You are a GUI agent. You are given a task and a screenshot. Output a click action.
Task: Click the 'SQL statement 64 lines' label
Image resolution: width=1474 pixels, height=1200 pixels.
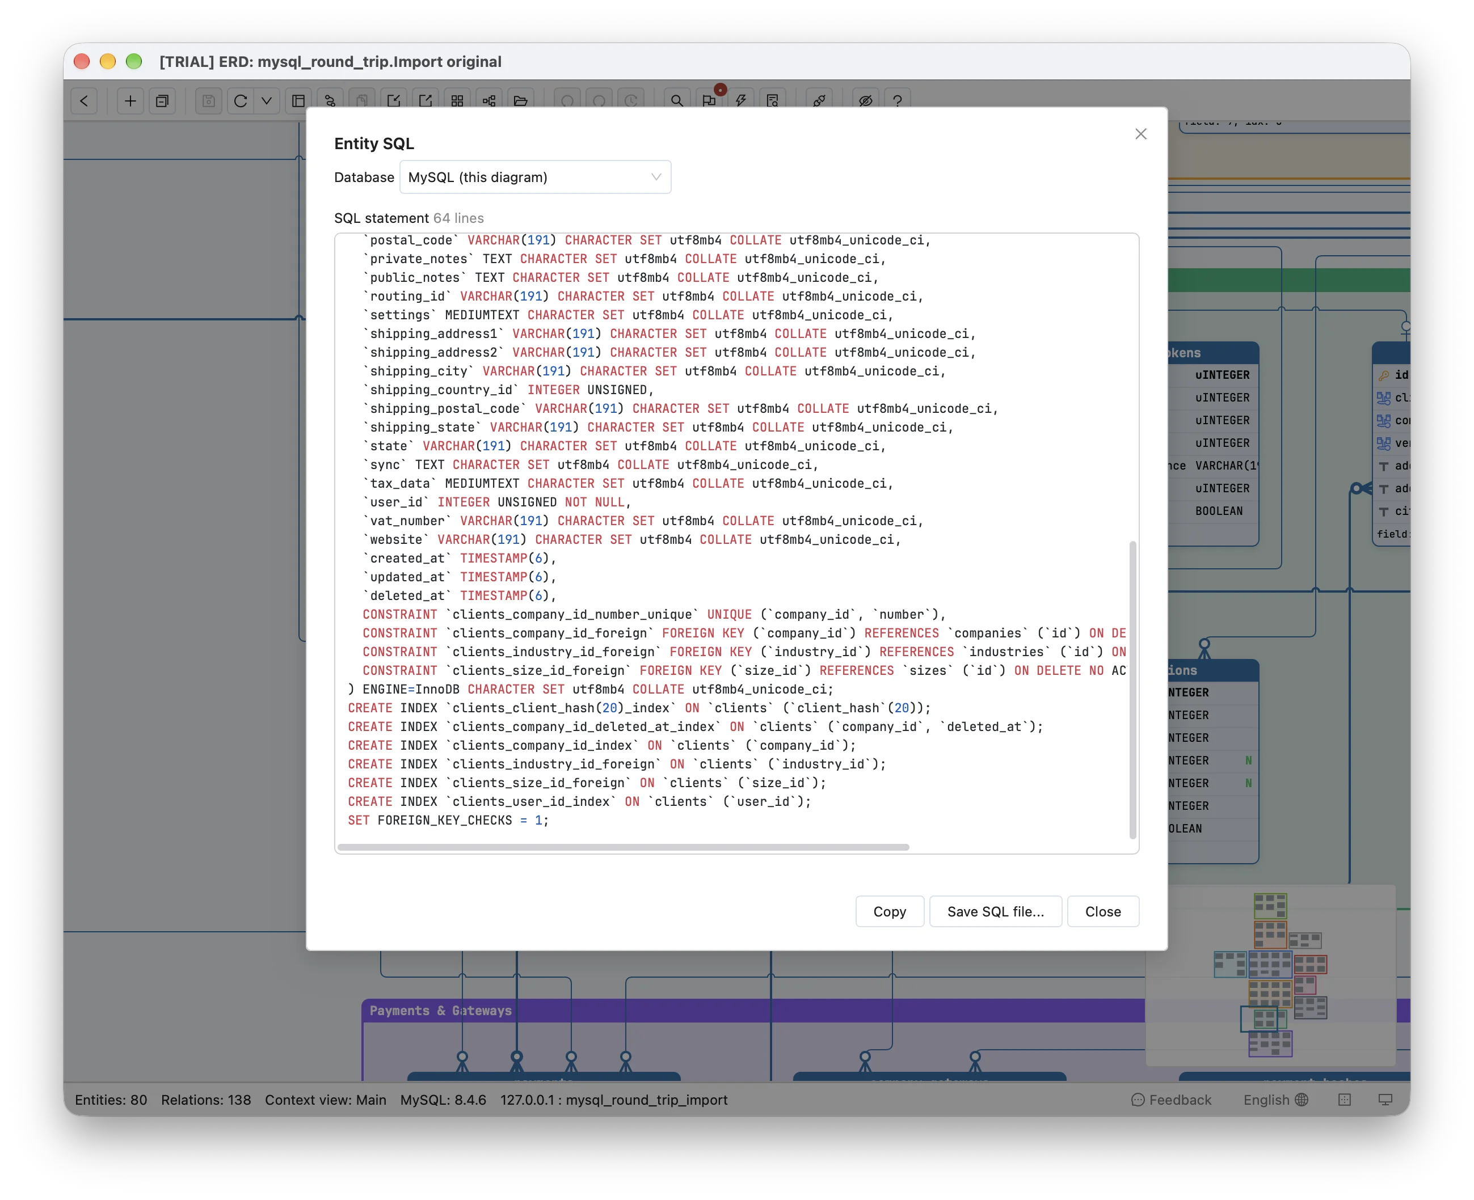pos(408,218)
